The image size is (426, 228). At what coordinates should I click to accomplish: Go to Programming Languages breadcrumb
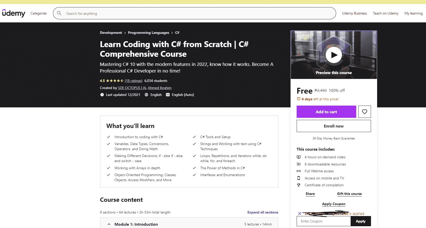click(148, 33)
